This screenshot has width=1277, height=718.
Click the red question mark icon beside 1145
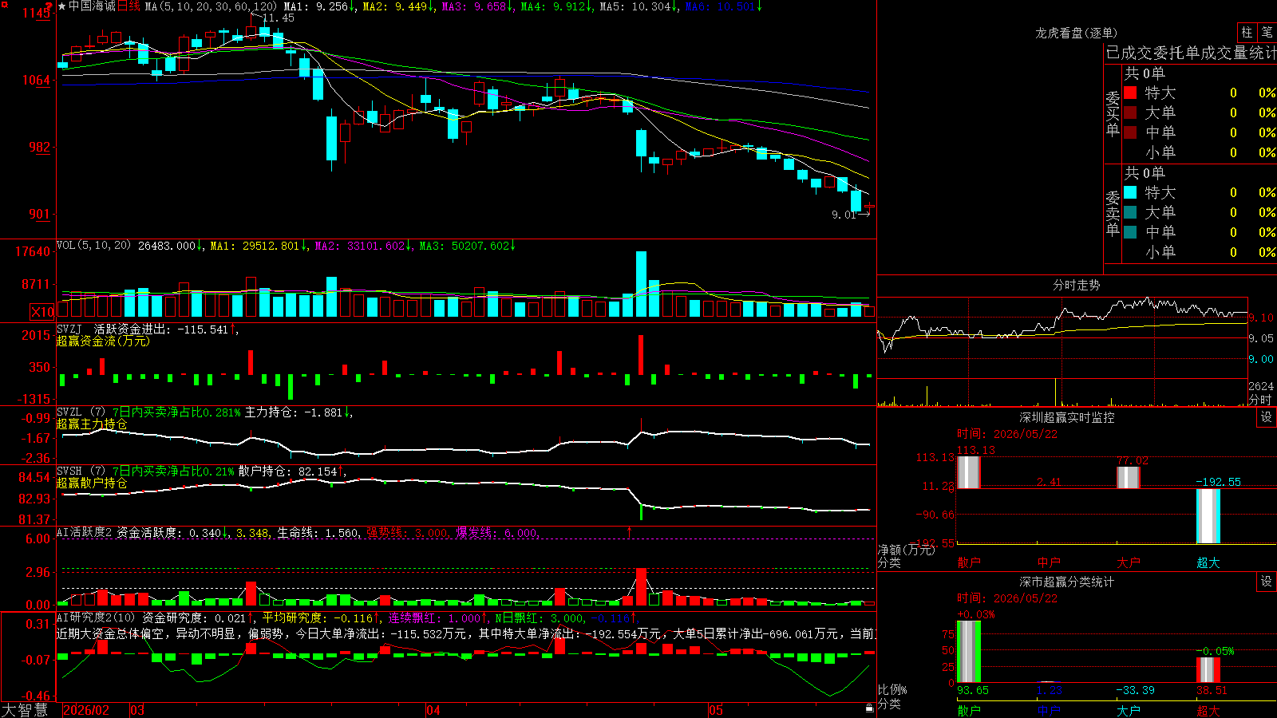49,8
